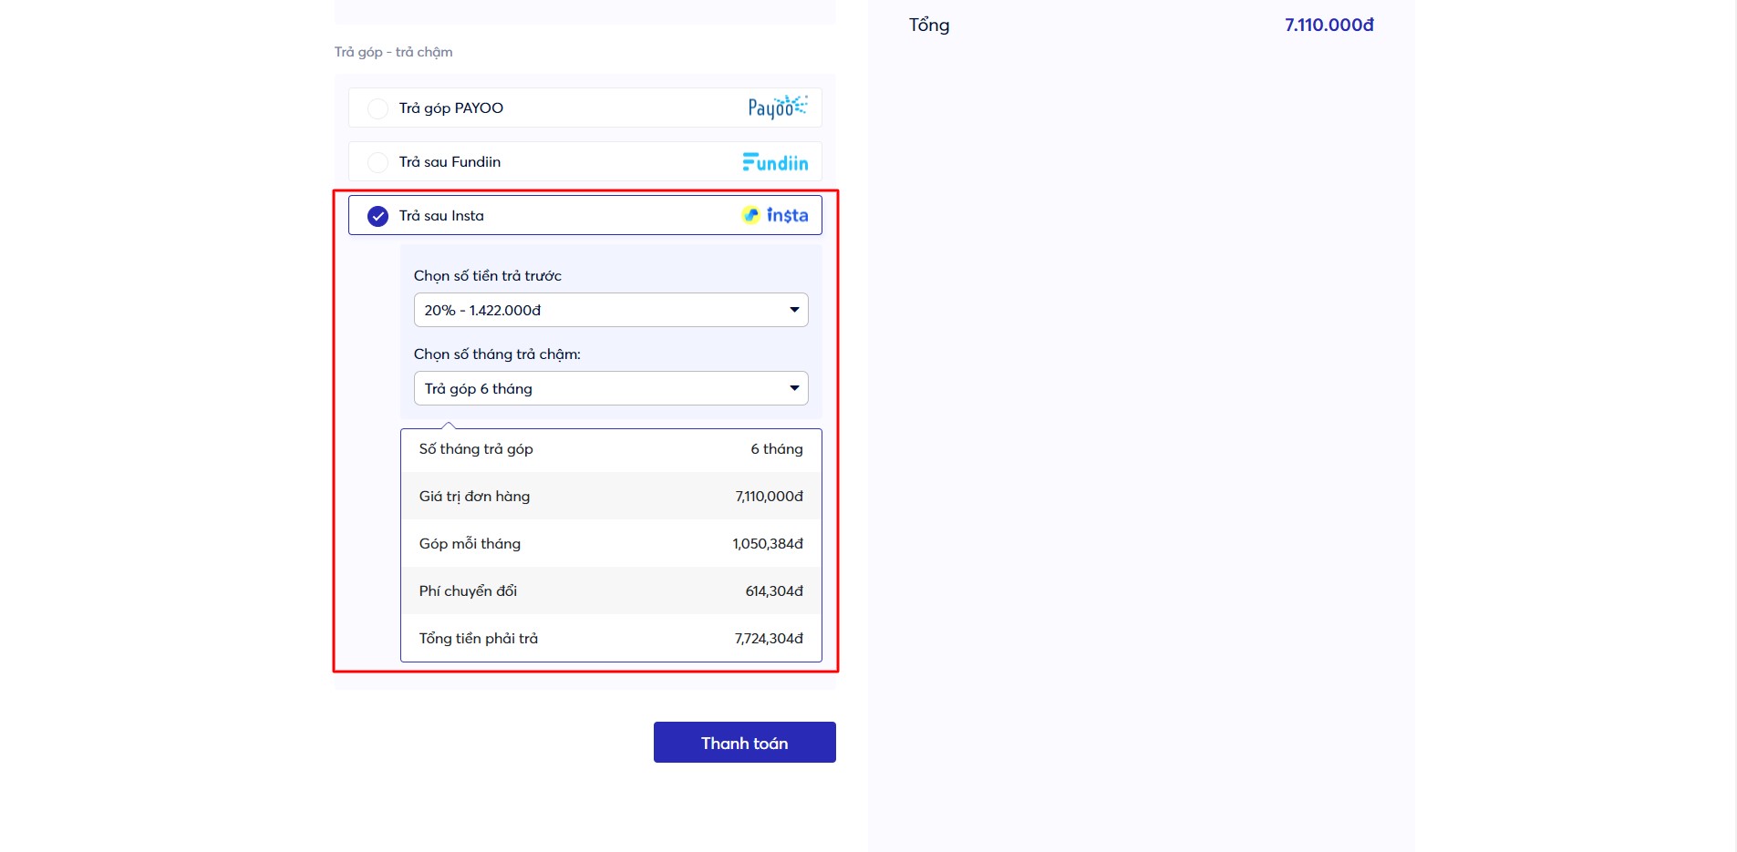Click the Insta logo

pyautogui.click(x=775, y=215)
